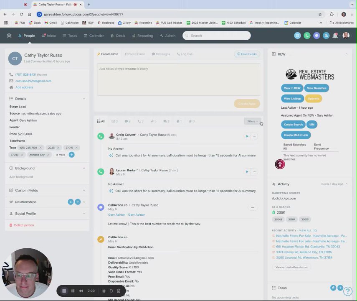Viewport: 357px width, 301px height.
Task: Click Create Search button
Action: tap(293, 125)
